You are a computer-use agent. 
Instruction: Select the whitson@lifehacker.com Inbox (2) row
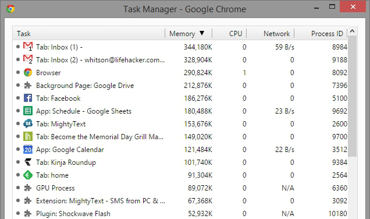180,60
